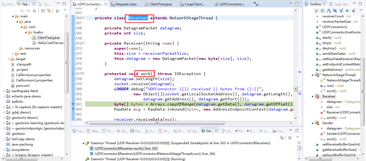Viewport: 366px width, 161px height.
Task: Expand the target folder
Action: 8,59
